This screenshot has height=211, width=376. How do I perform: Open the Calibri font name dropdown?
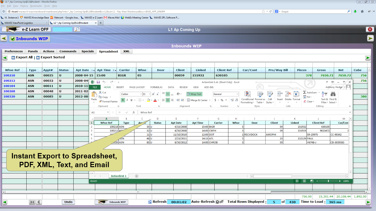(x=141, y=94)
